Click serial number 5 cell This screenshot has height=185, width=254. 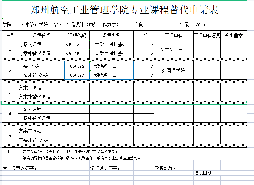tap(10, 135)
